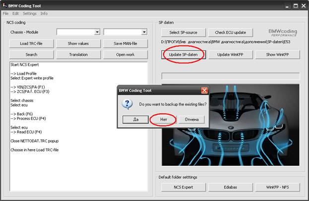Click 'Close NETTODAT.TRC popup' line
Image resolution: width=309 pixels, height=201 pixels.
pos(35,141)
